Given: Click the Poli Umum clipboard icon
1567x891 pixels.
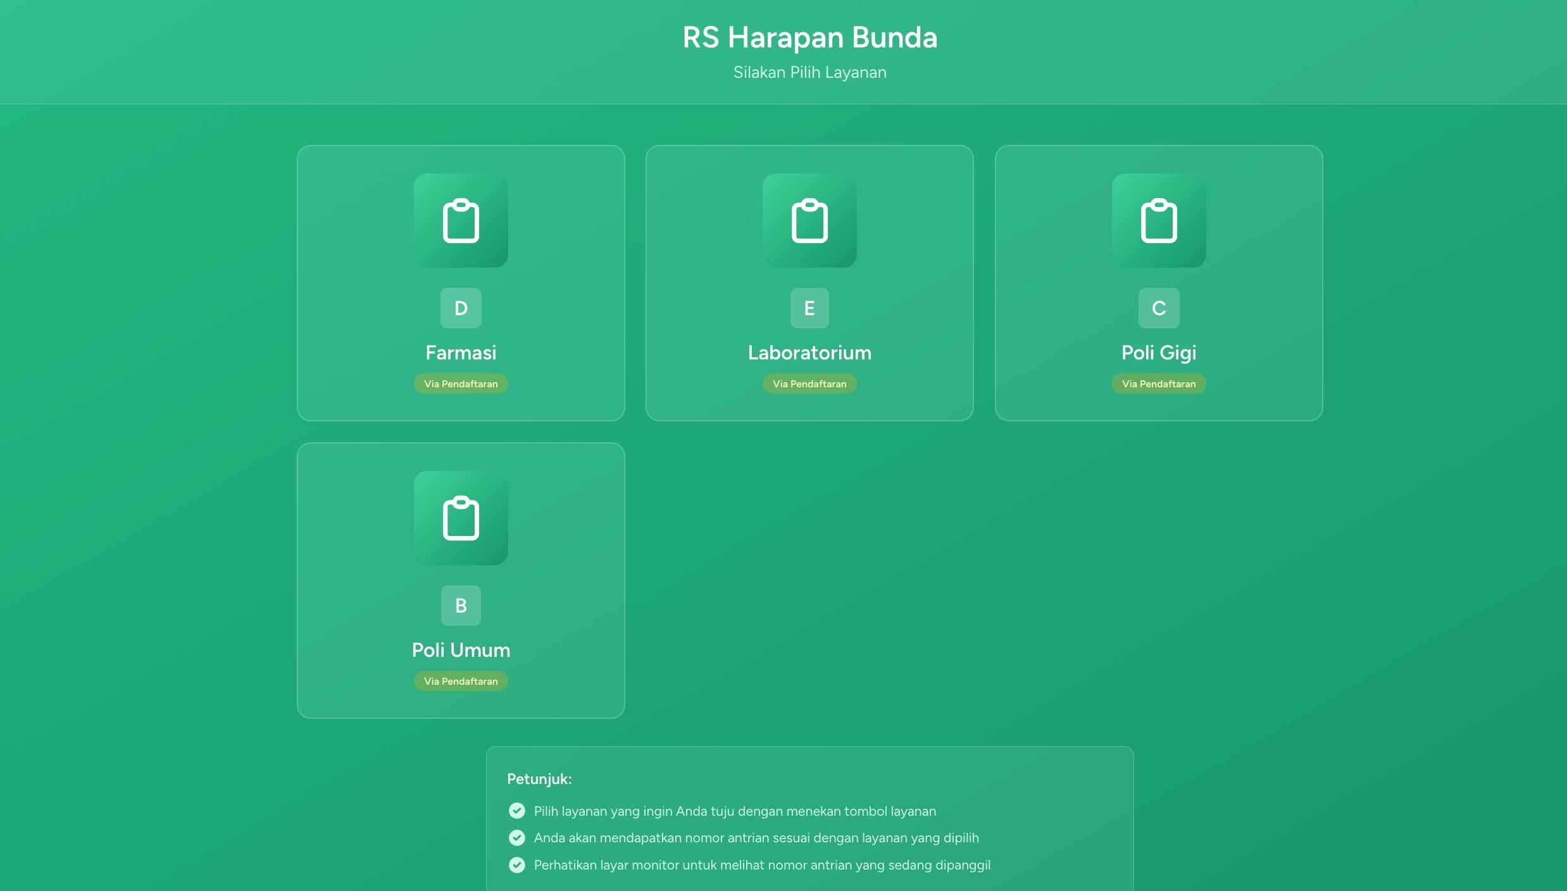Looking at the screenshot, I should click(461, 518).
